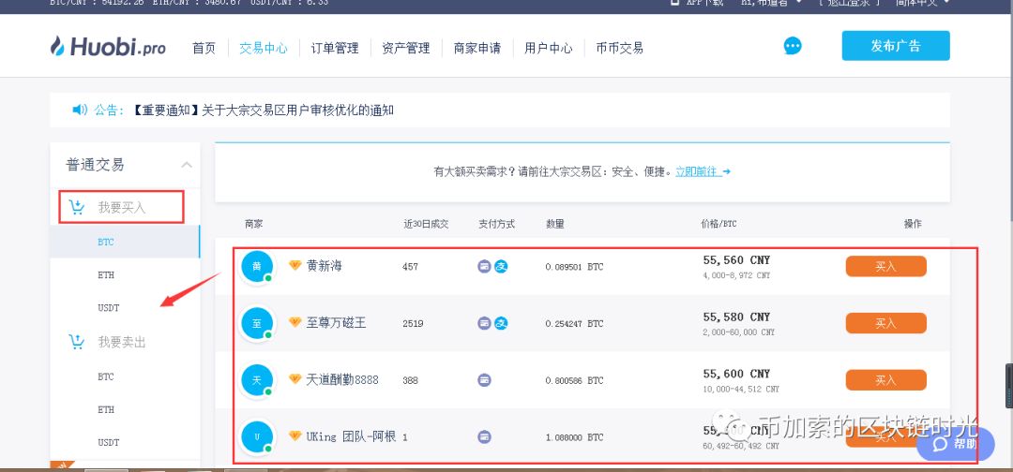Click trade count 2519
The image size is (1013, 472).
pyautogui.click(x=412, y=324)
